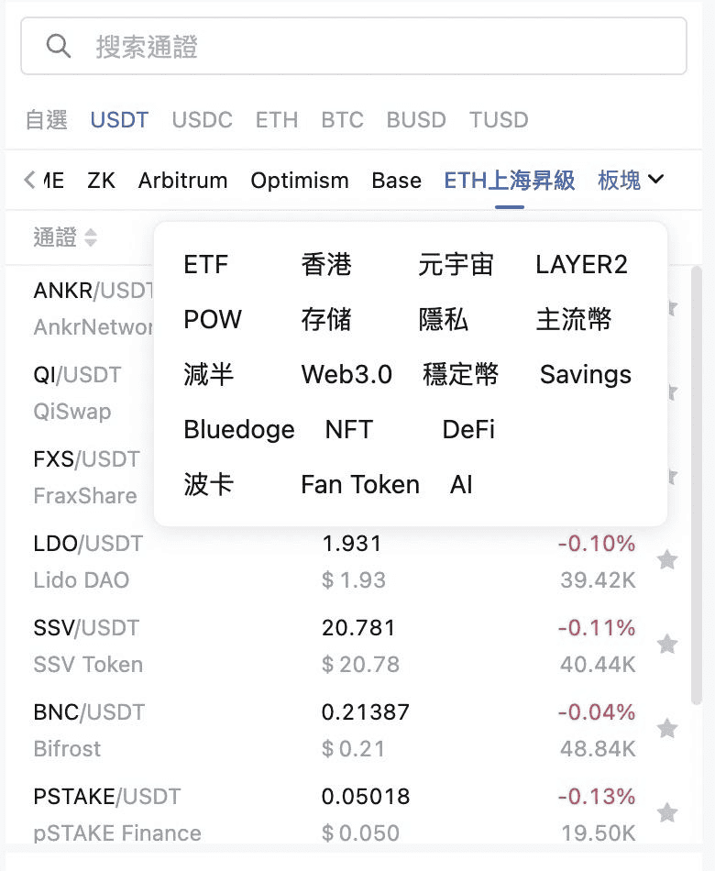Choose the AI sector option
The image size is (715, 871).
461,484
